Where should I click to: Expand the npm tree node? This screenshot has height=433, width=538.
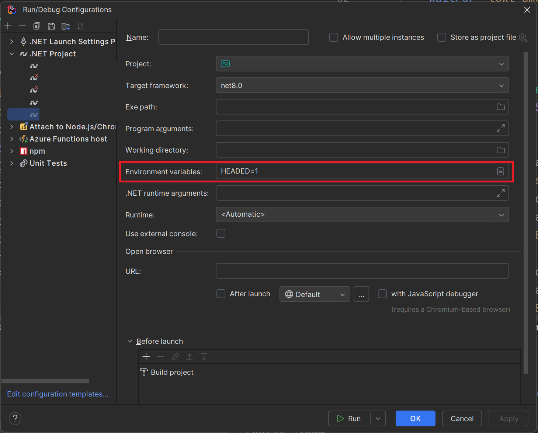coord(12,151)
